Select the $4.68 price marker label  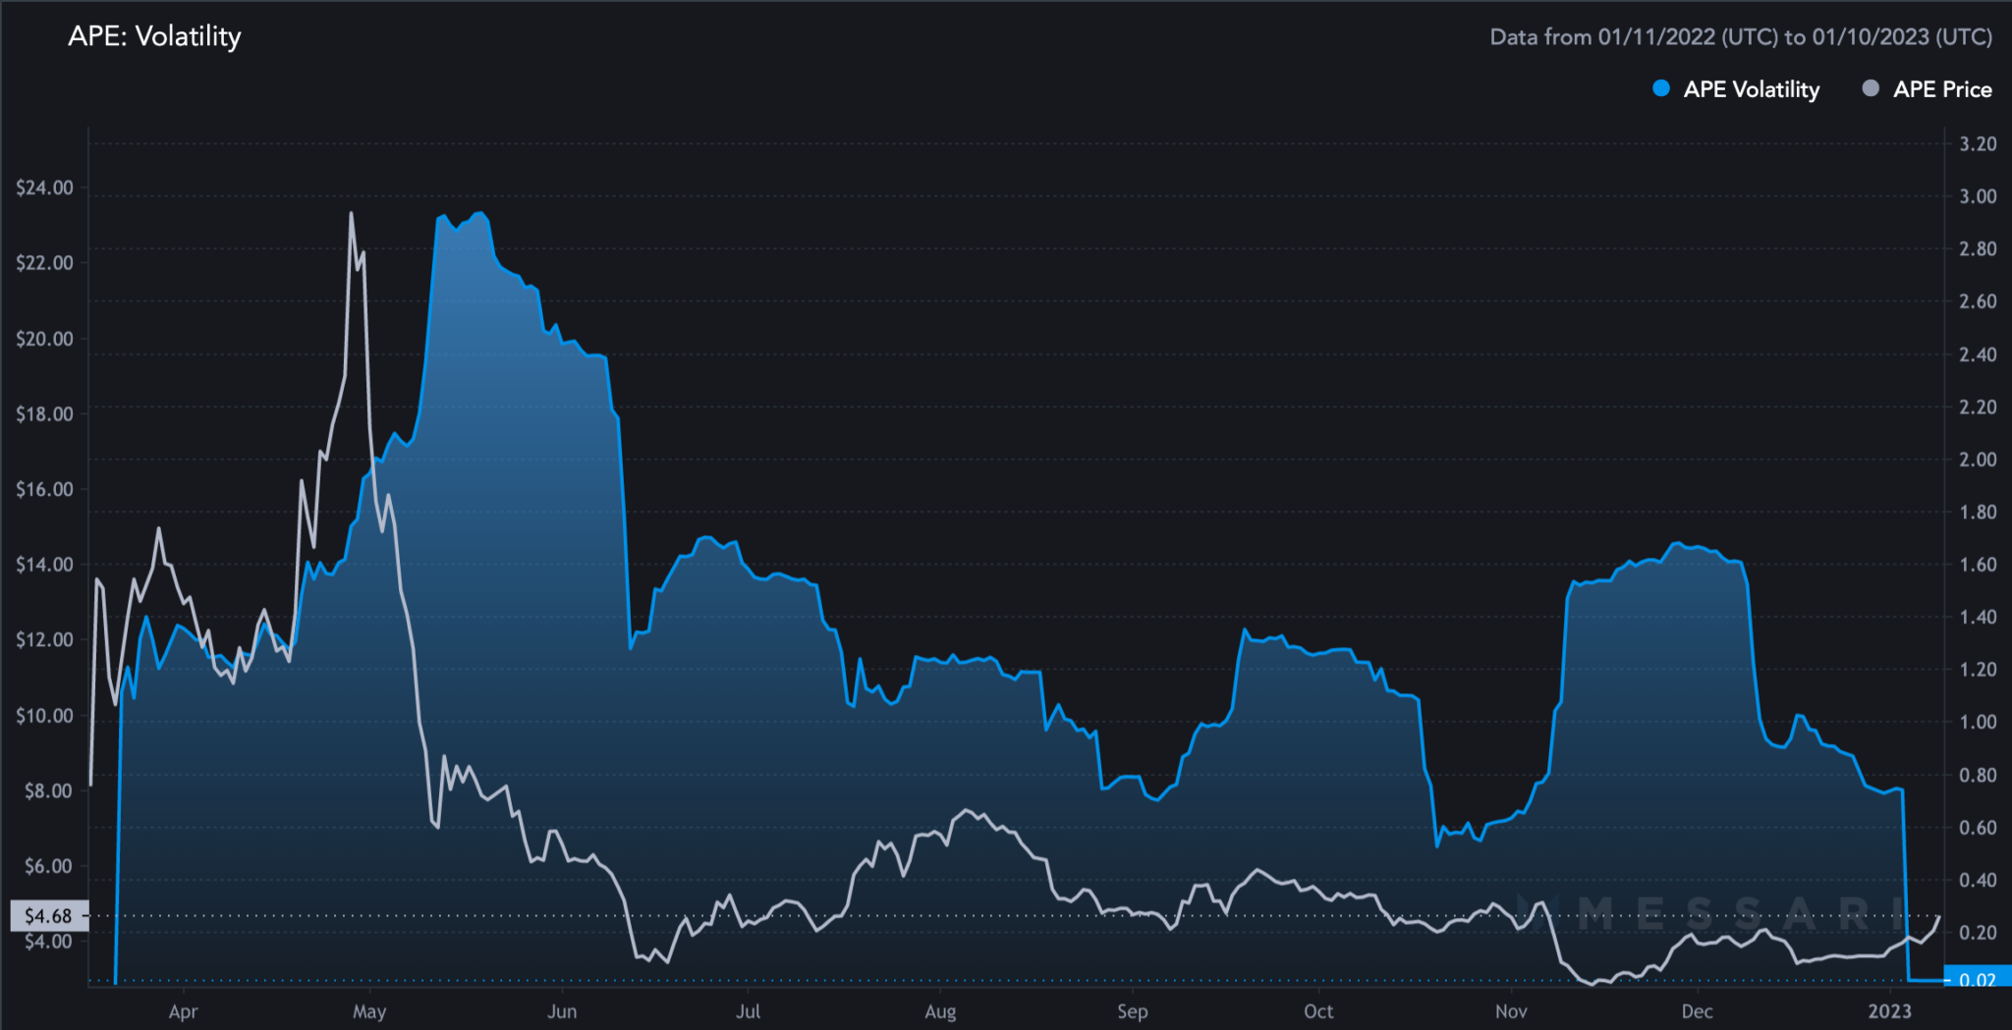[49, 916]
